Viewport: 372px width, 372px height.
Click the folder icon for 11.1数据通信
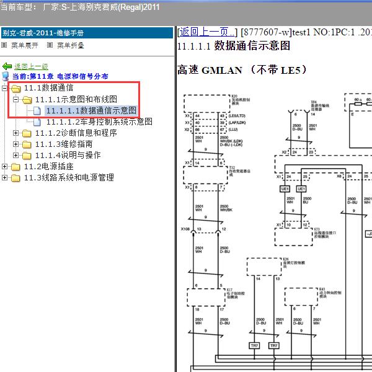[16, 88]
